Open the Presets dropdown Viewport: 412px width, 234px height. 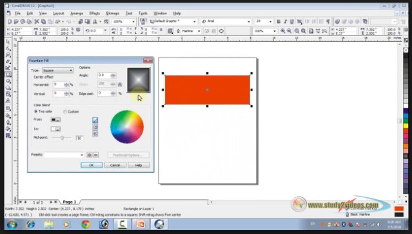64,155
